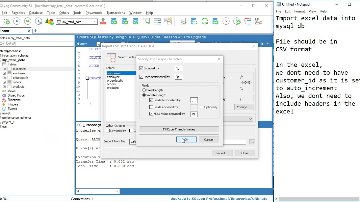Expand the orders table node
Viewport: 360px width, 202px height.
pos(4,82)
